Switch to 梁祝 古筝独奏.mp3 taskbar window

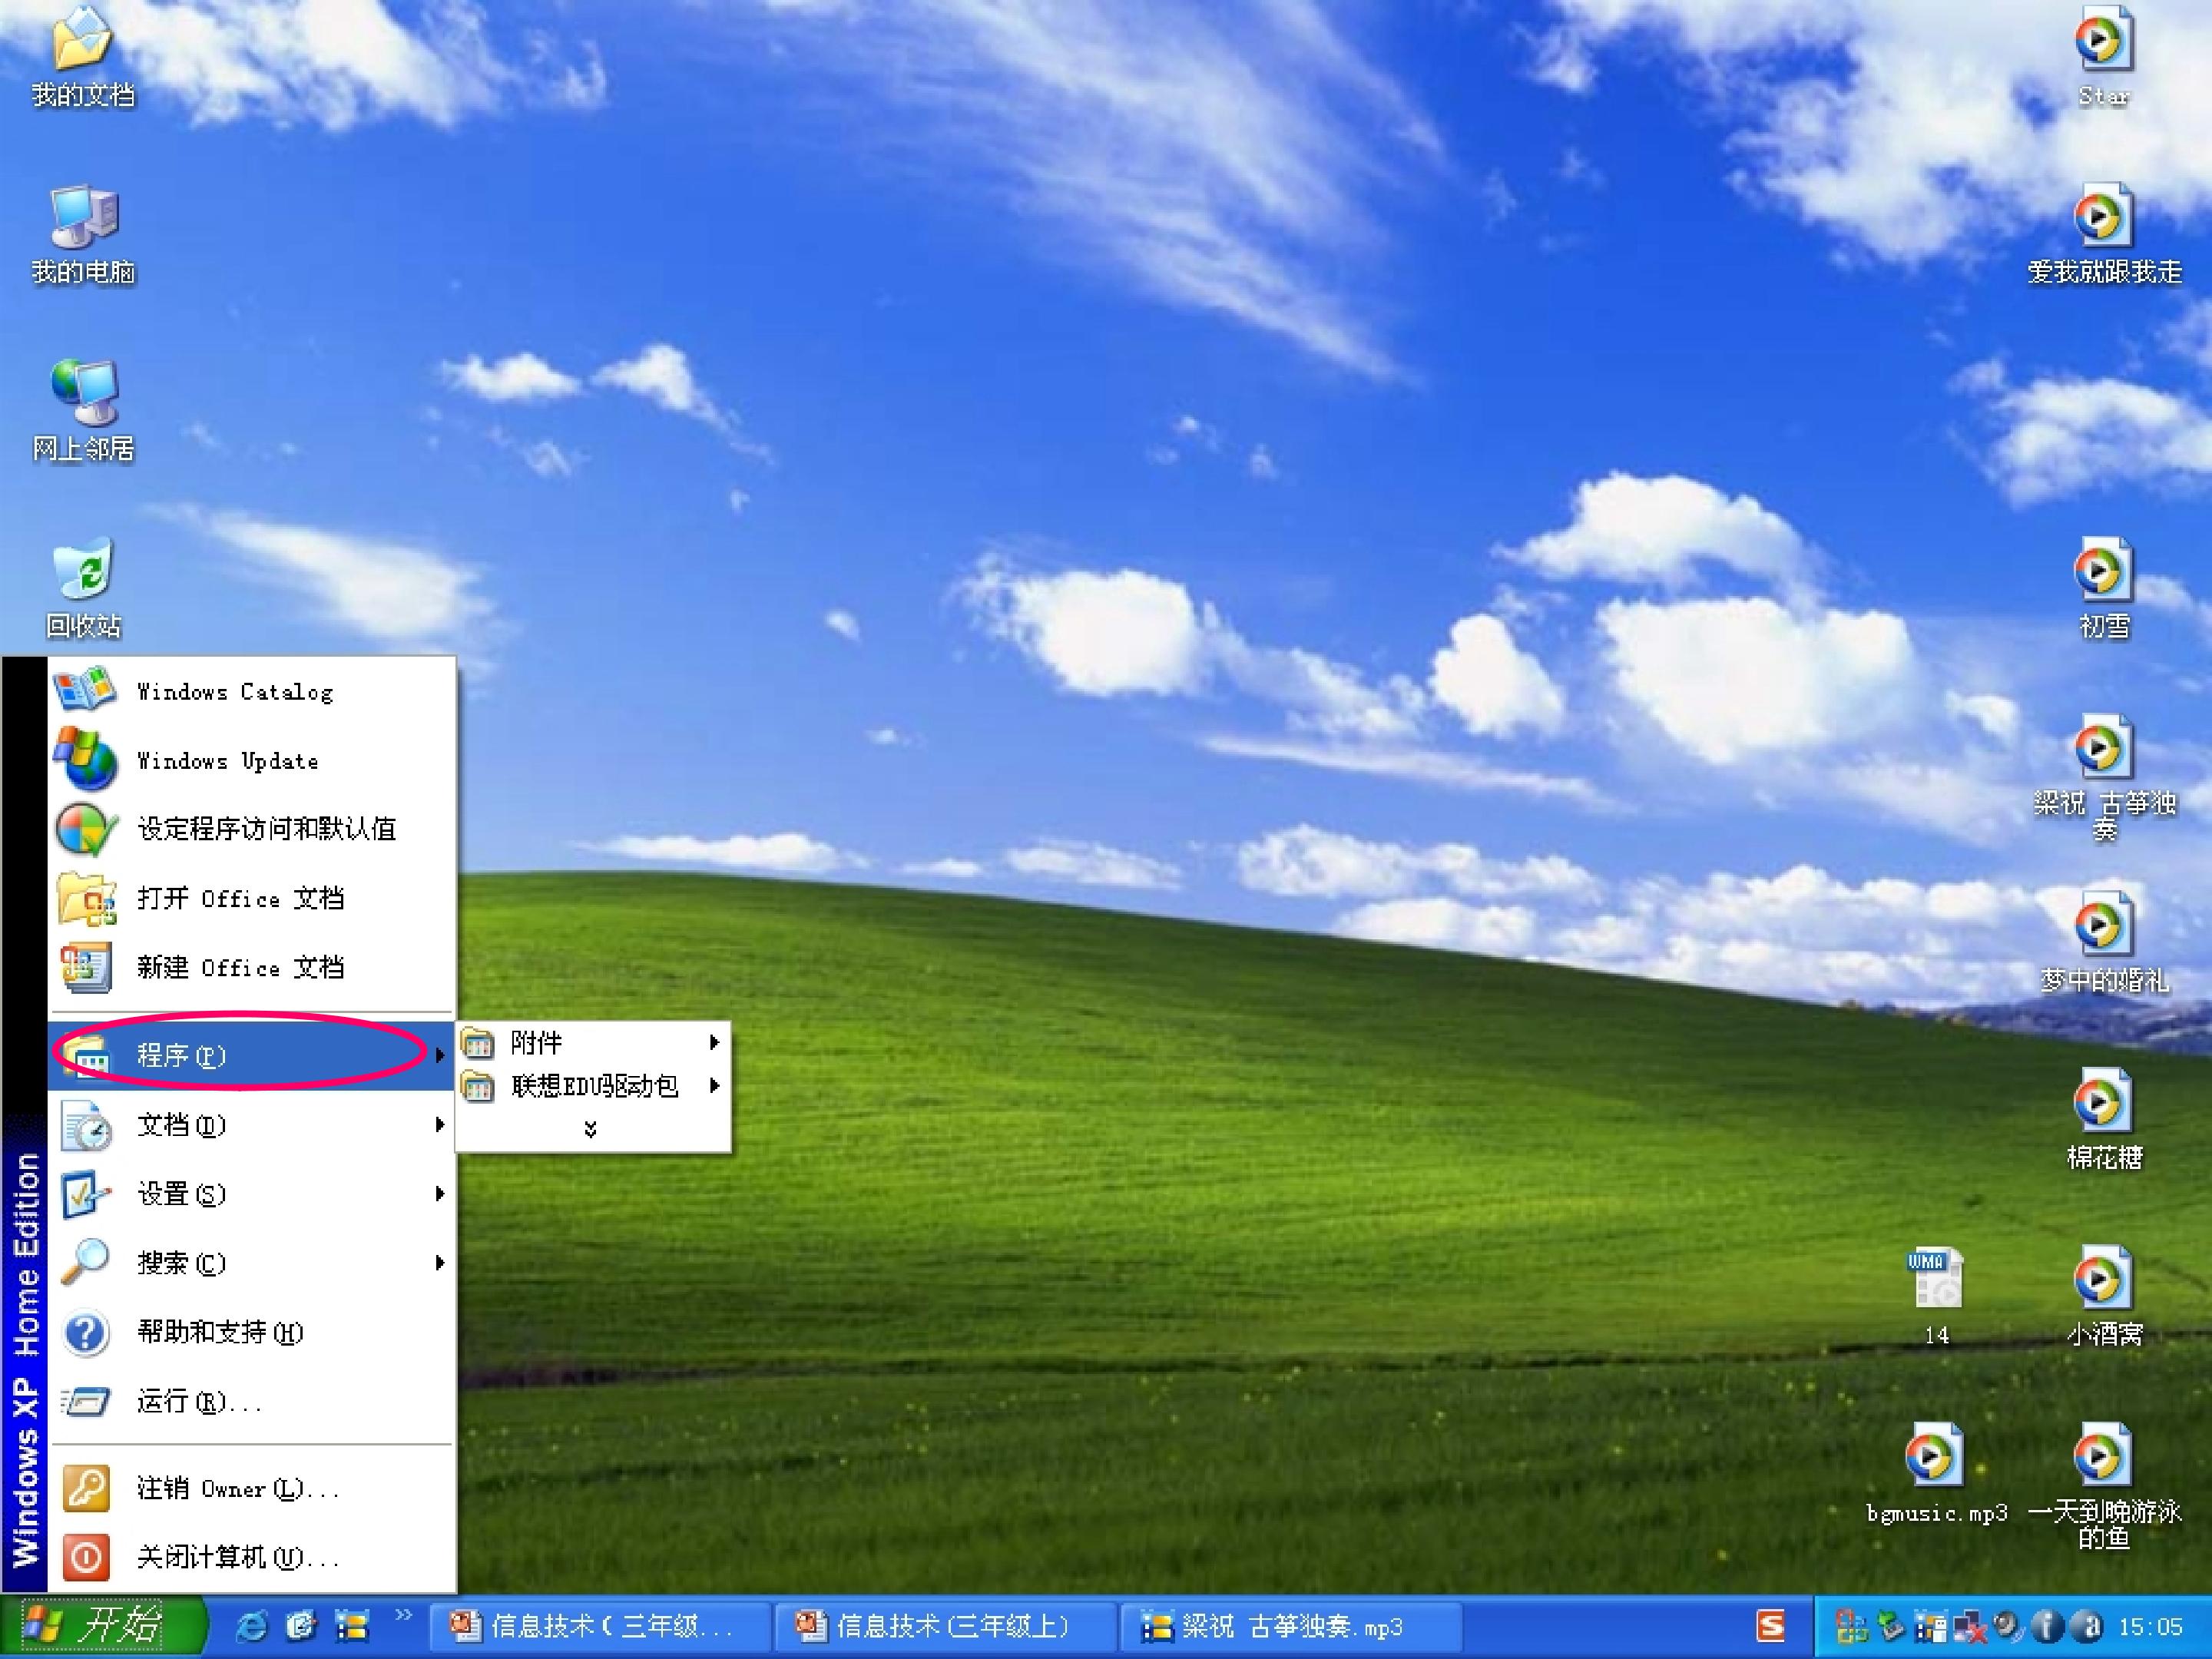[1290, 1627]
